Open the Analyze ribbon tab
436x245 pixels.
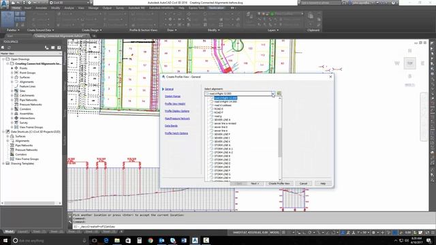69,8
